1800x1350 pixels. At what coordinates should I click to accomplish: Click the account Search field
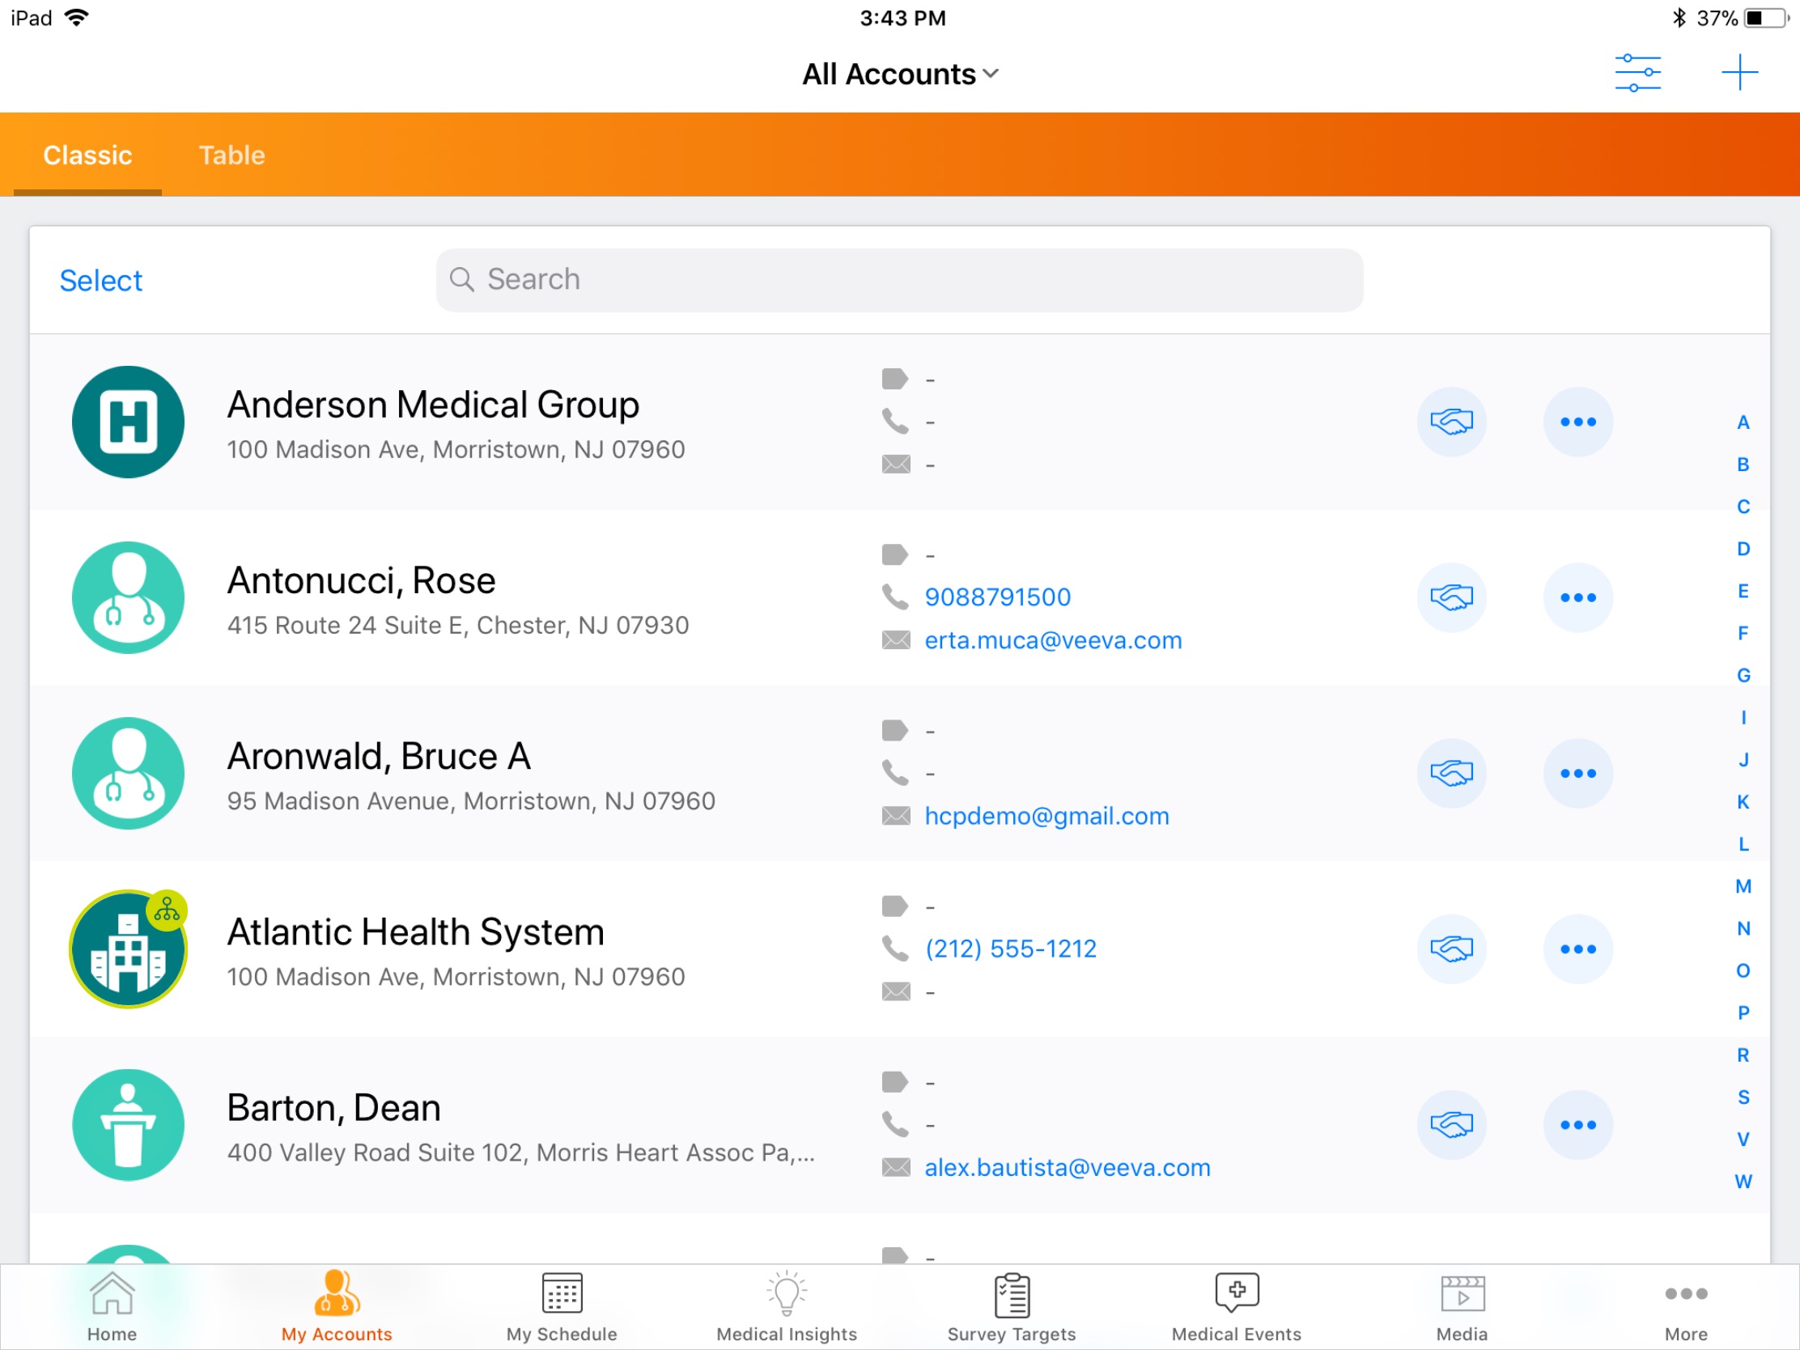click(x=899, y=280)
